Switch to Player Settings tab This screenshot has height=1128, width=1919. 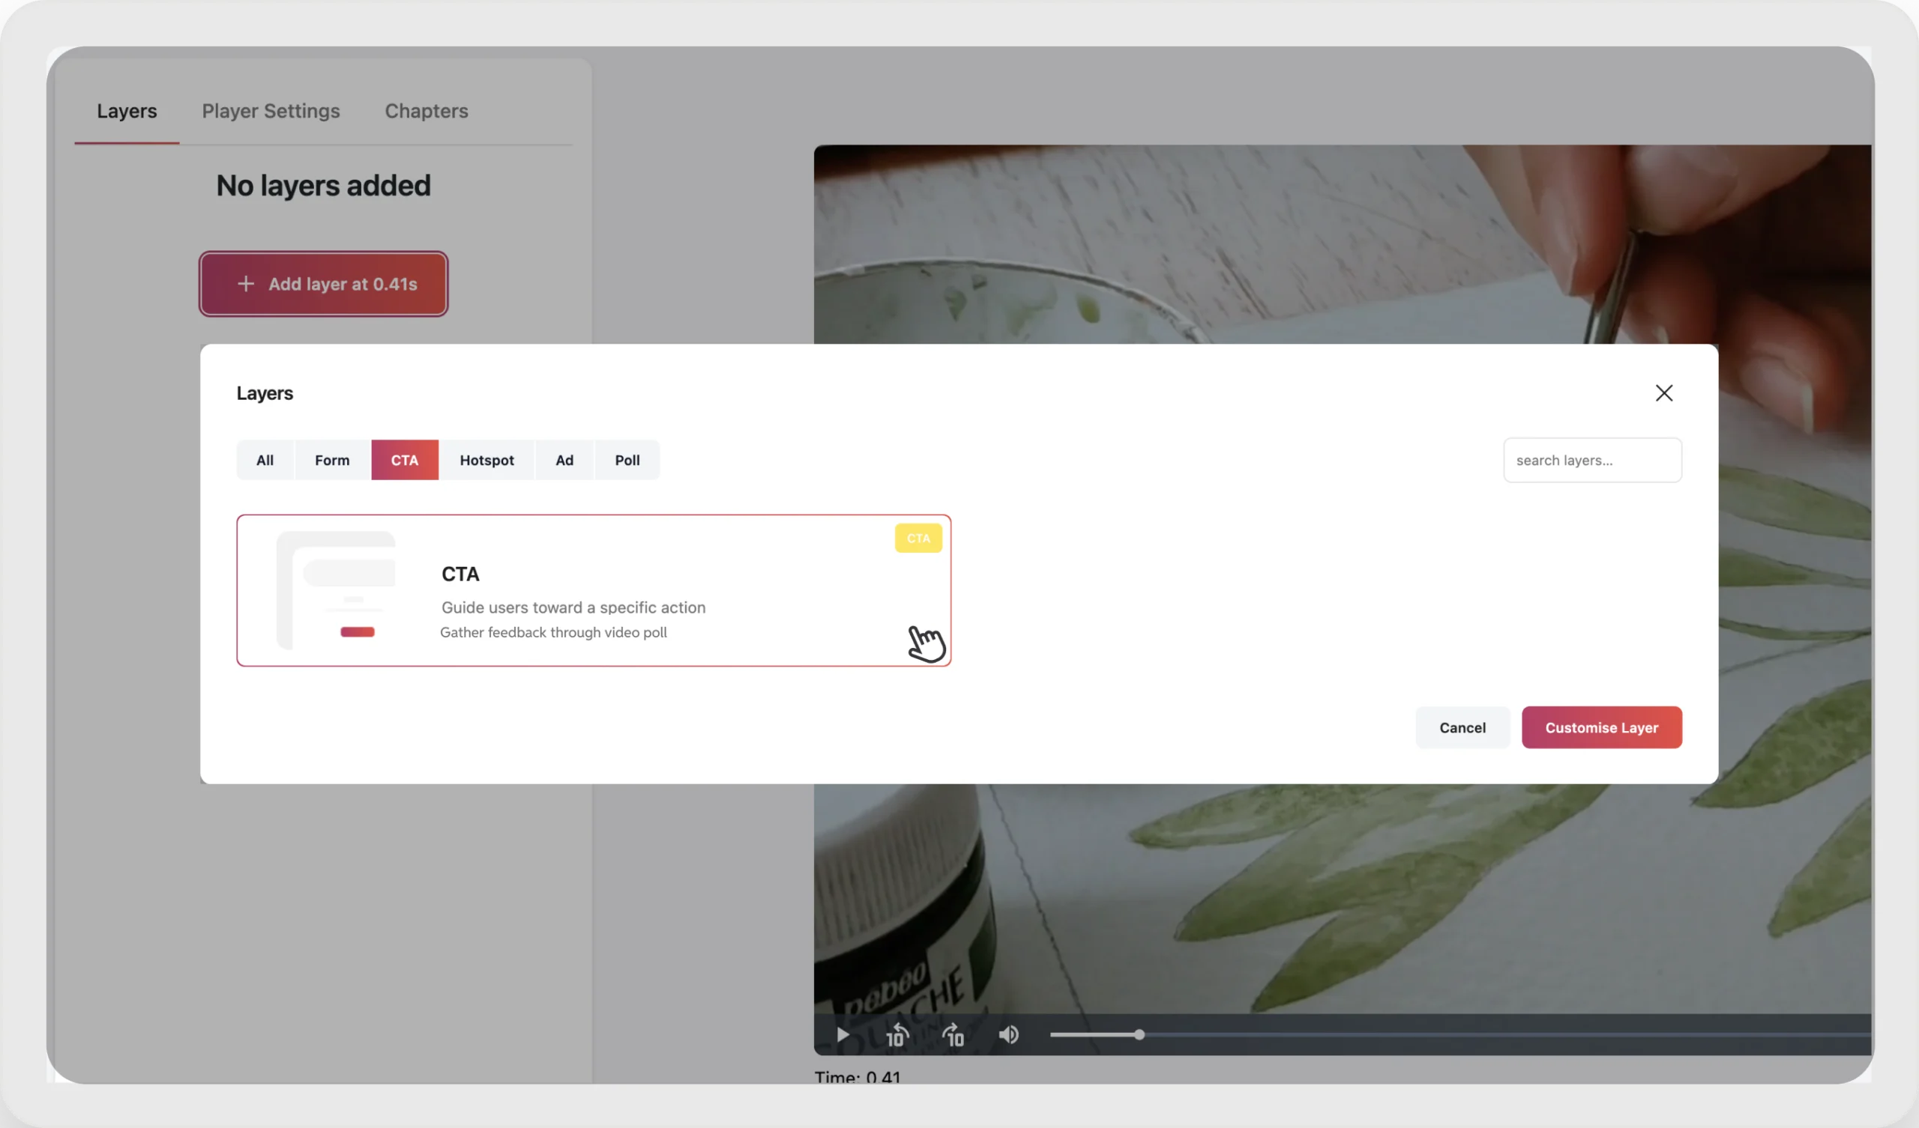271,111
